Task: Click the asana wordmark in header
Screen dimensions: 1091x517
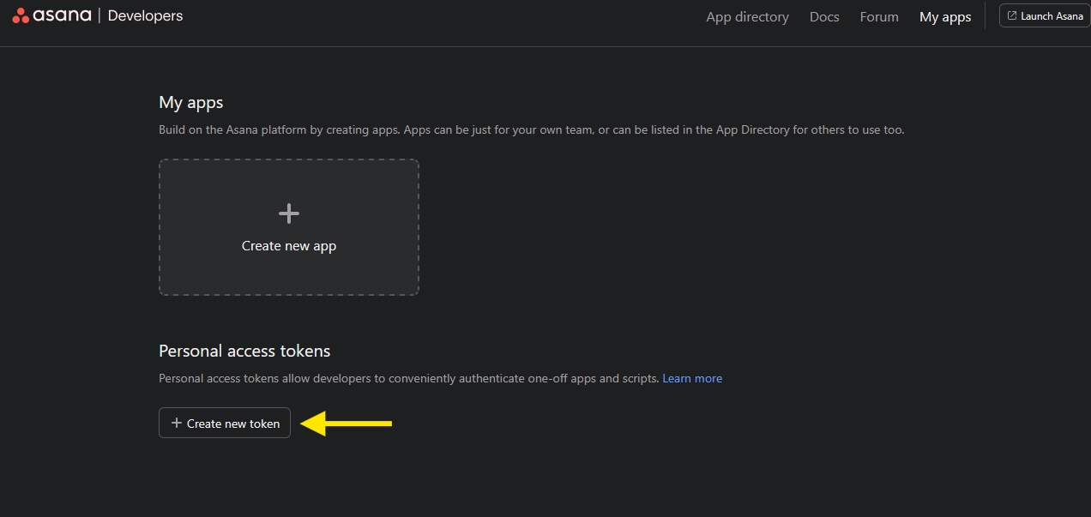Action: pyautogui.click(x=63, y=15)
